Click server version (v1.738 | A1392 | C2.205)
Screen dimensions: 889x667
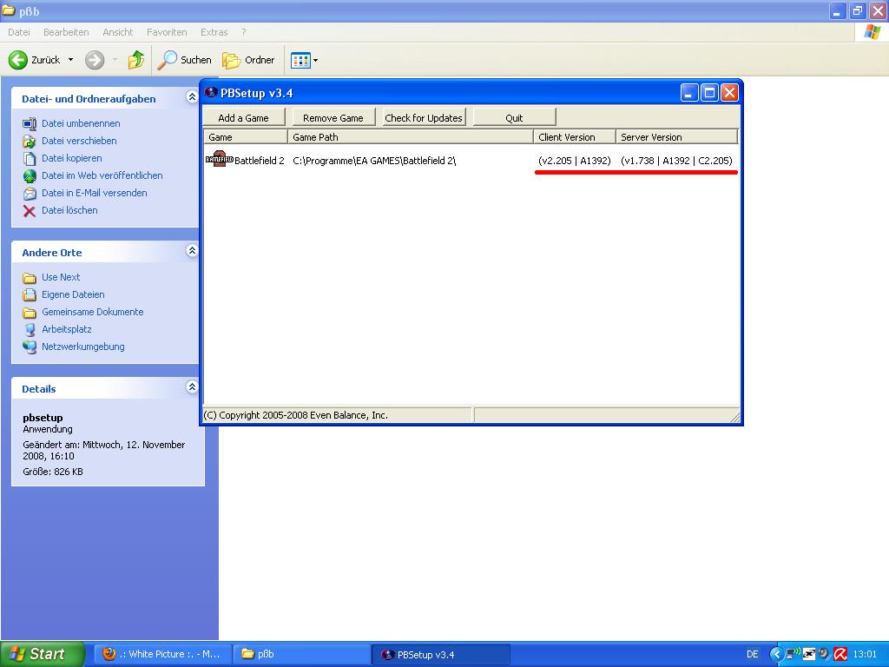676,161
